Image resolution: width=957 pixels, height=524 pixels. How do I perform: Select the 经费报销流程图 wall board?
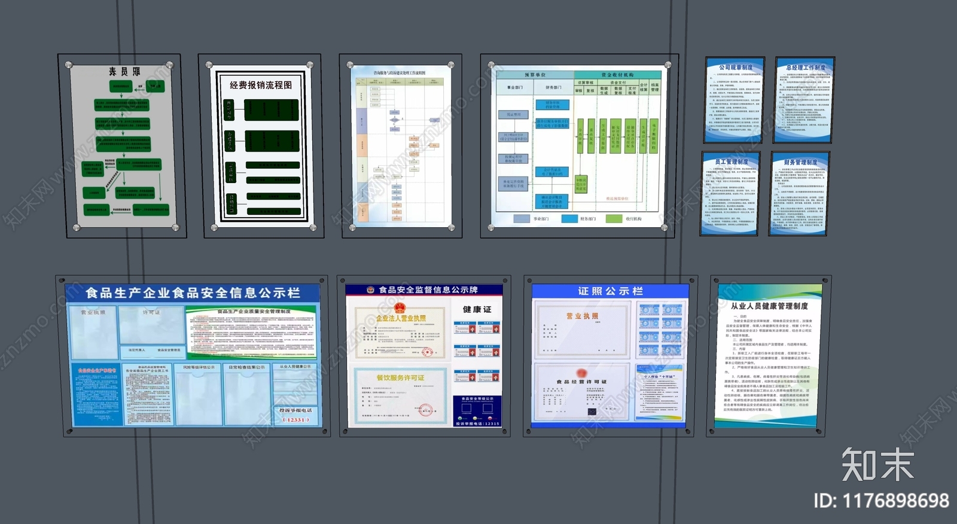pyautogui.click(x=261, y=145)
